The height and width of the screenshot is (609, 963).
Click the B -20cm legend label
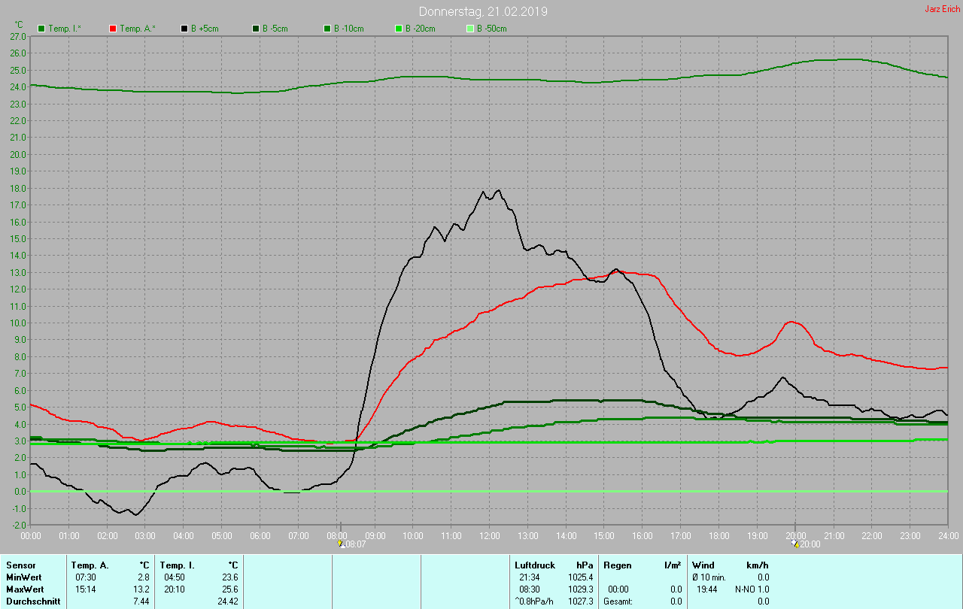tap(420, 29)
